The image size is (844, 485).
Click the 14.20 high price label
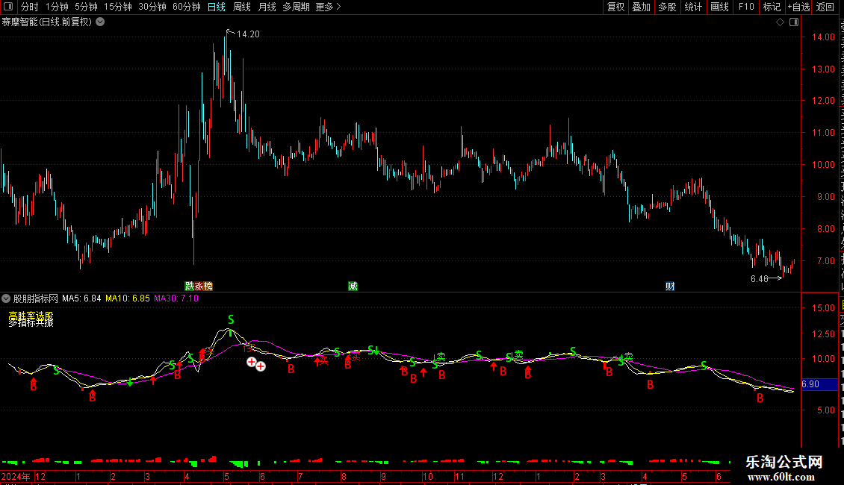pyautogui.click(x=248, y=34)
